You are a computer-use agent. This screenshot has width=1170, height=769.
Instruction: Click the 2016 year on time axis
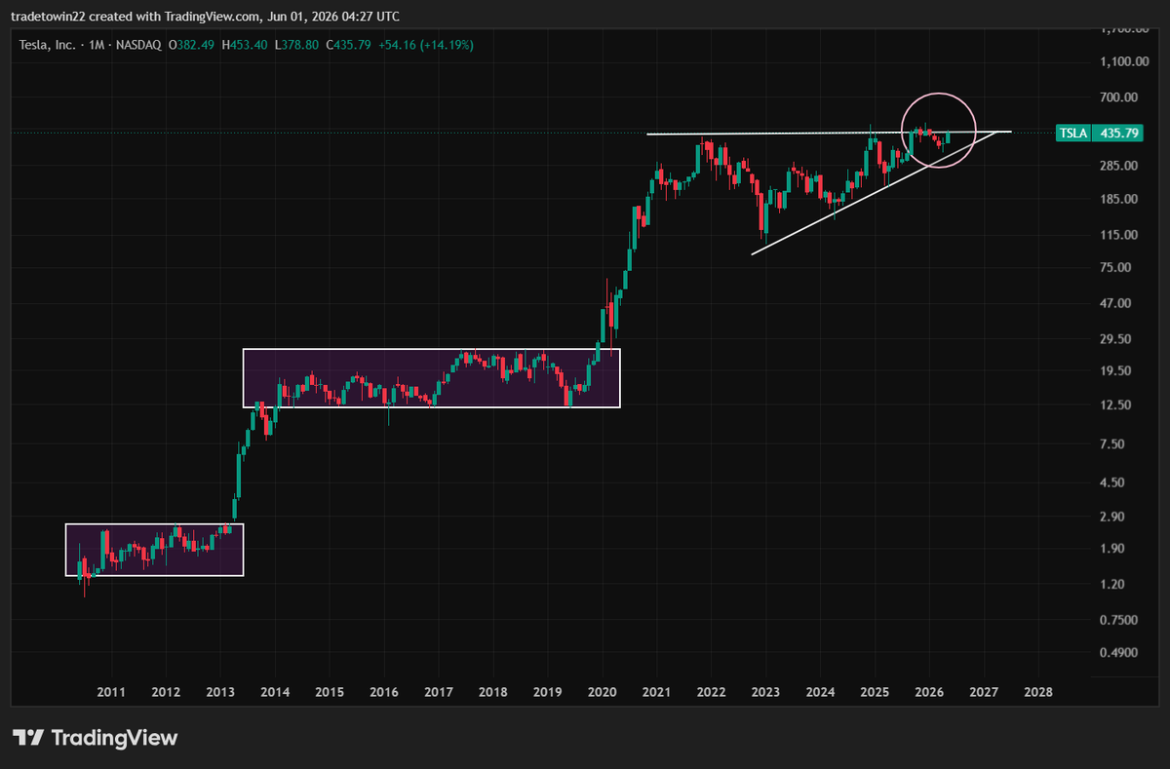(x=384, y=691)
